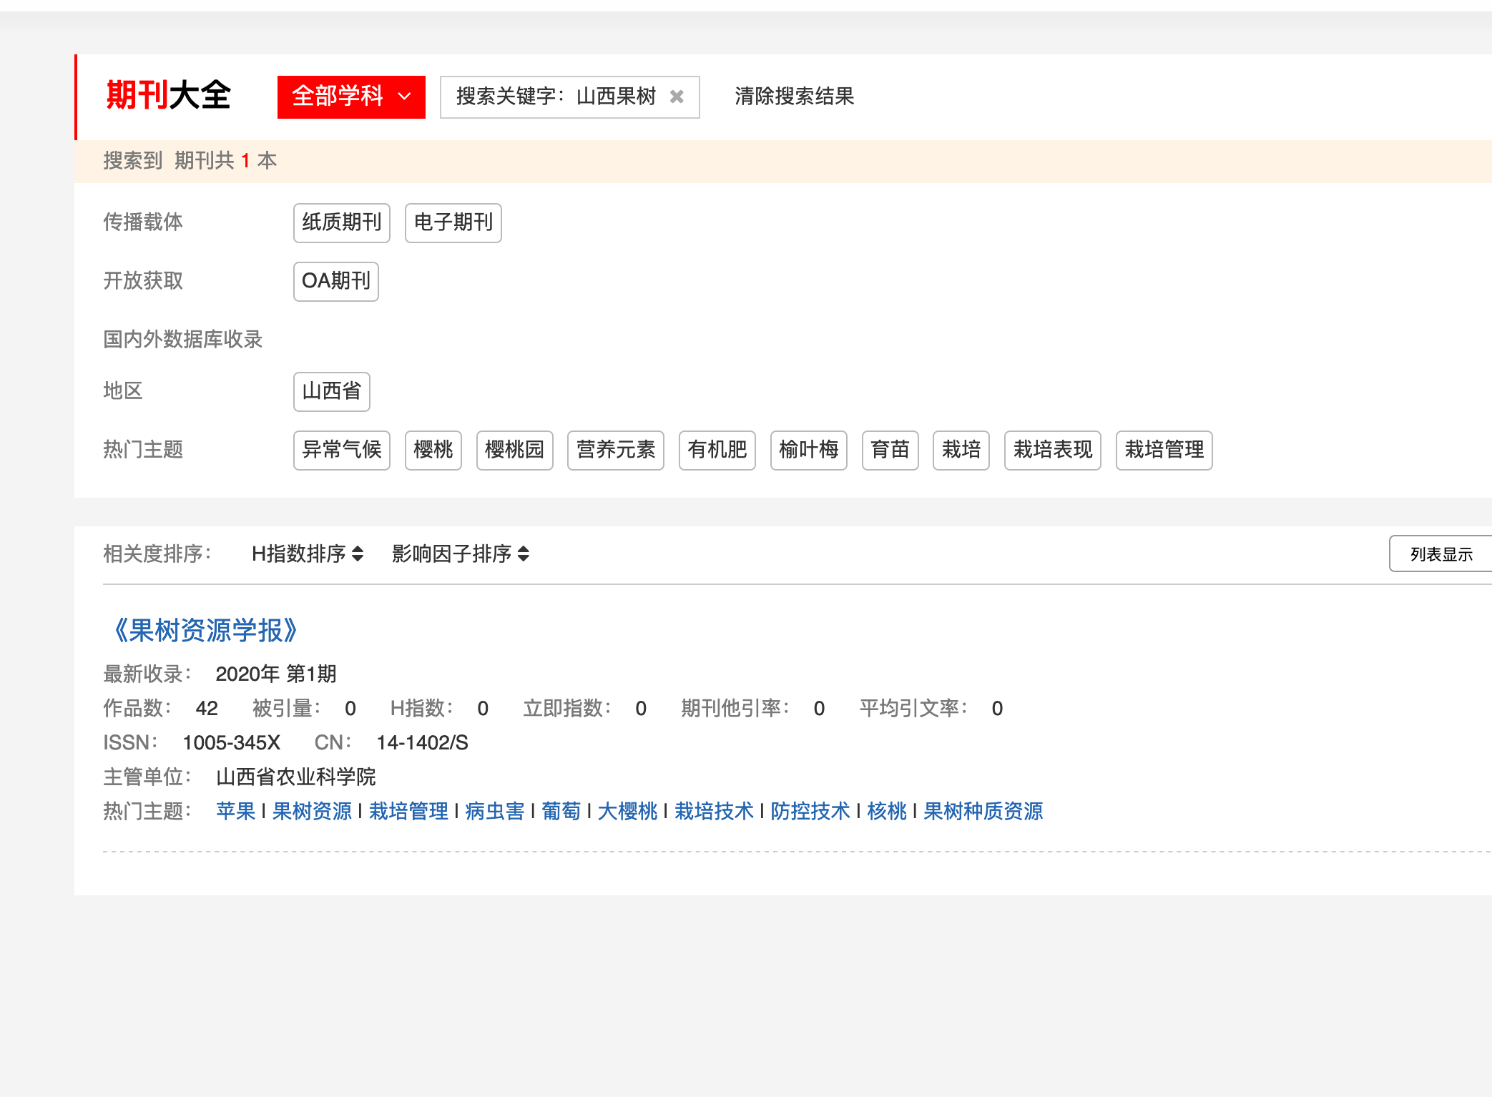Sort results by 影响因子排序
1492x1097 pixels.
pyautogui.click(x=460, y=554)
